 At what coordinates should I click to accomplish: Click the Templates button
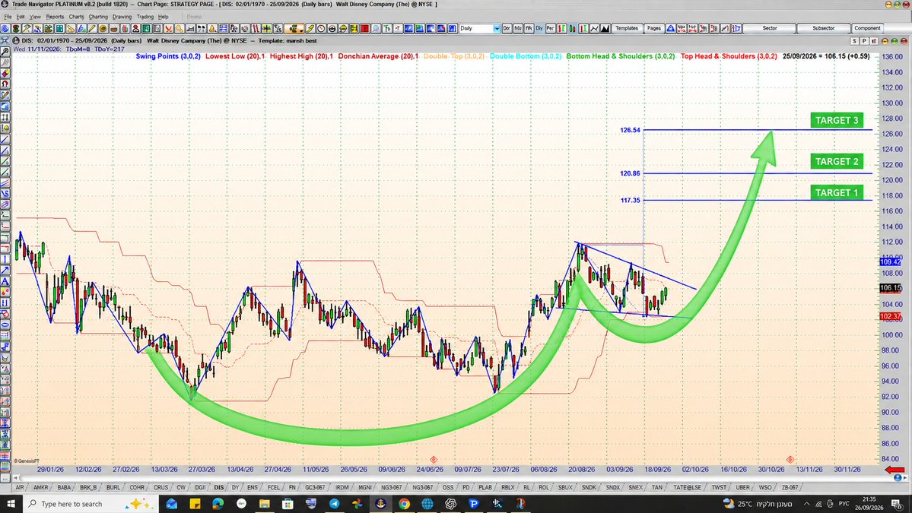click(627, 28)
